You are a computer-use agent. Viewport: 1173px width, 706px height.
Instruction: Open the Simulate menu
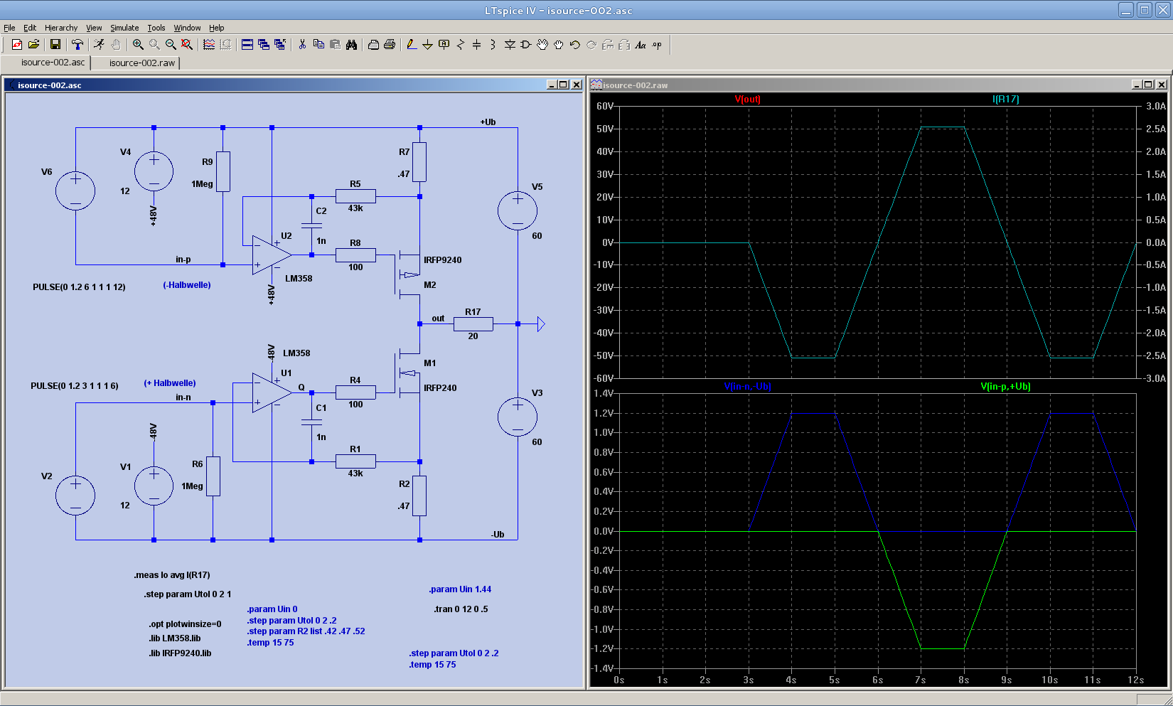124,28
